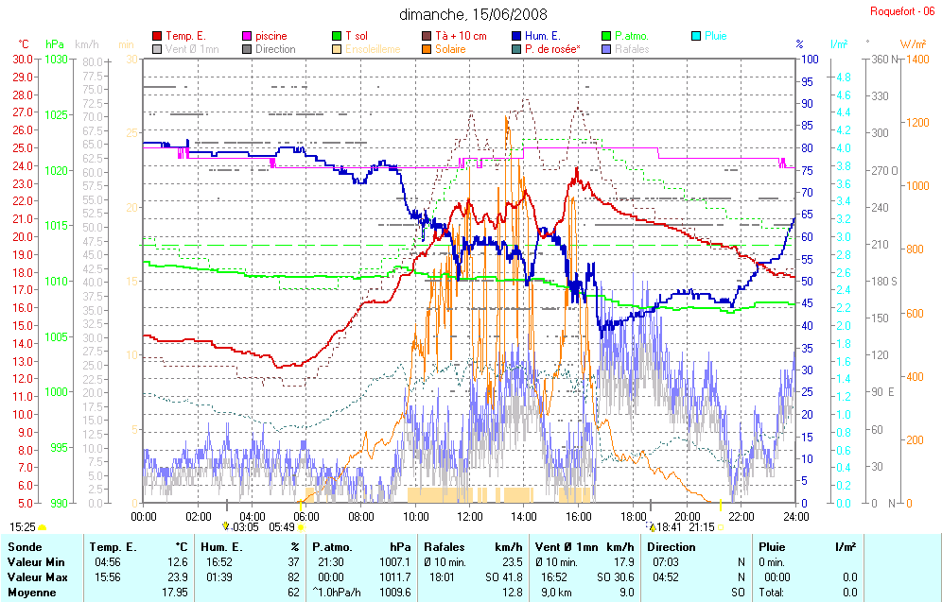
Task: Click the green T sol legend swatch
Action: (337, 36)
